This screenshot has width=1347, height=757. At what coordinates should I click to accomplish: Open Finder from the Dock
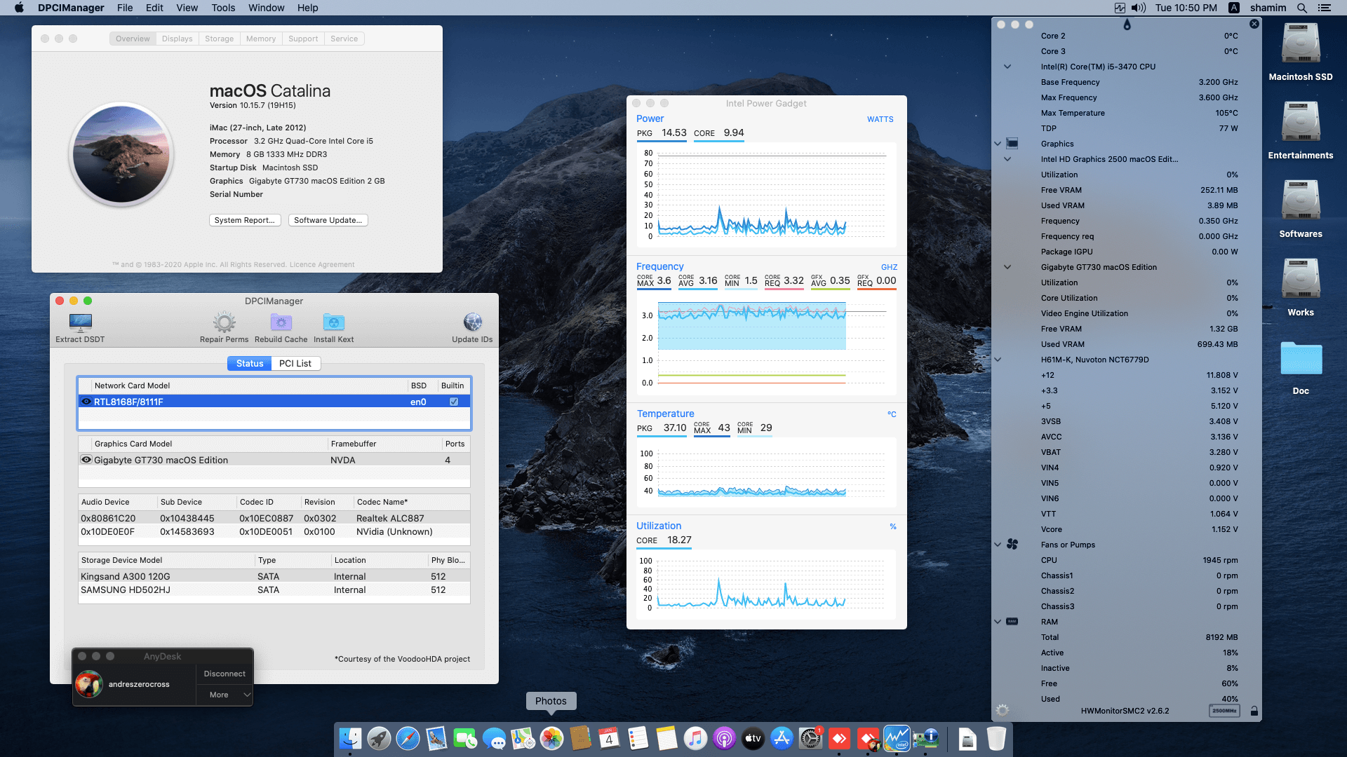click(x=350, y=738)
